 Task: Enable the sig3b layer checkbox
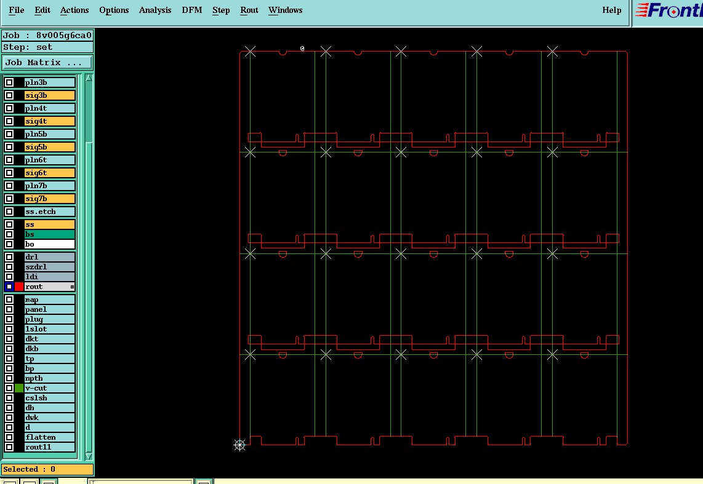(9, 95)
